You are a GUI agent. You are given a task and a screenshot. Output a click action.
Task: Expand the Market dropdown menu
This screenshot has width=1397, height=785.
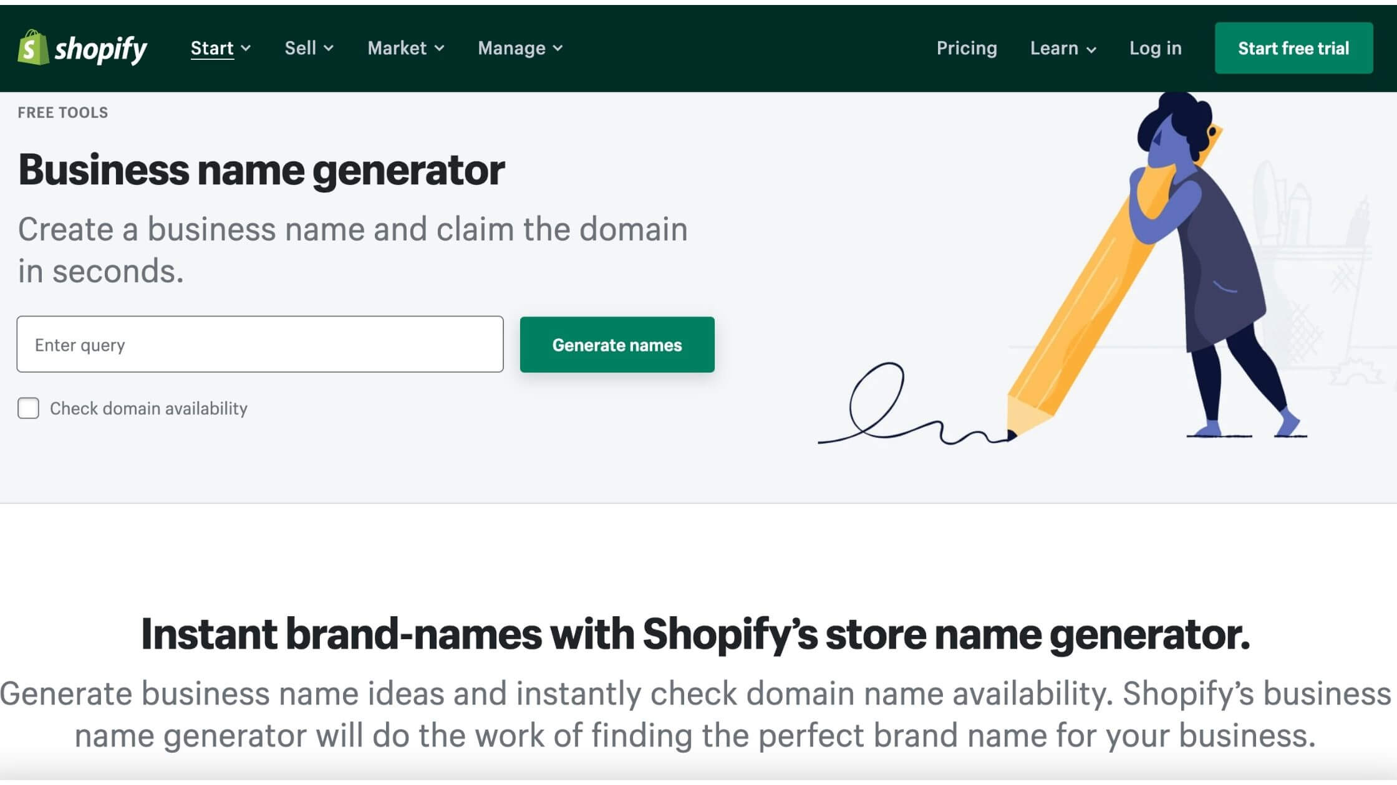404,48
